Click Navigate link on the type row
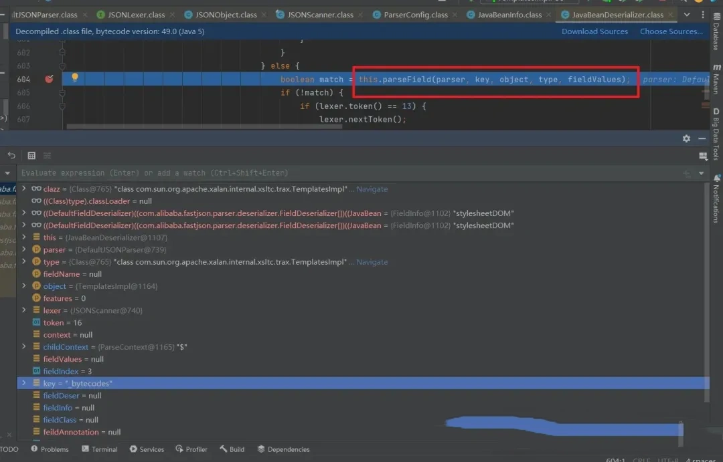Screen dimensions: 723x462 click(x=372, y=261)
